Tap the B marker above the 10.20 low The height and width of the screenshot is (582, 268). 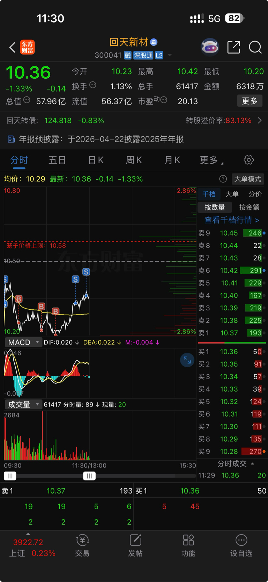(x=55, y=311)
